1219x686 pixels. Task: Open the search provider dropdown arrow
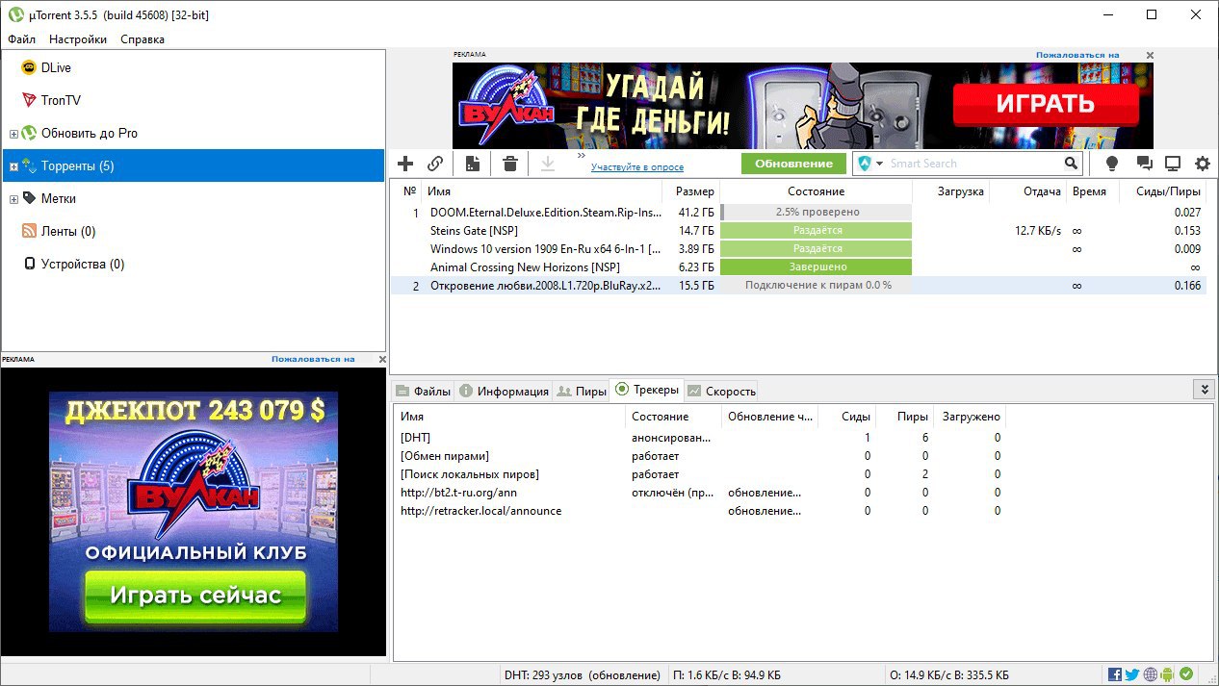coord(879,164)
